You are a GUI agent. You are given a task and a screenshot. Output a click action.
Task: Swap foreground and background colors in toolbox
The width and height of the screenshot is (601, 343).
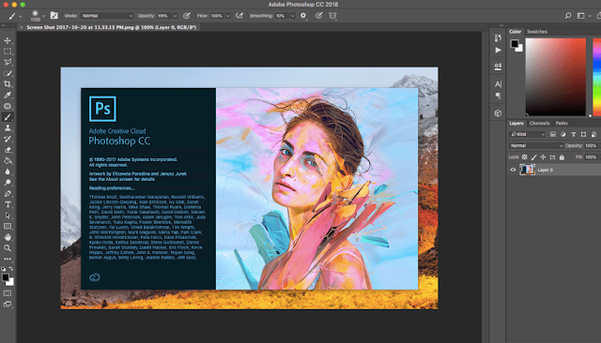[x=10, y=269]
